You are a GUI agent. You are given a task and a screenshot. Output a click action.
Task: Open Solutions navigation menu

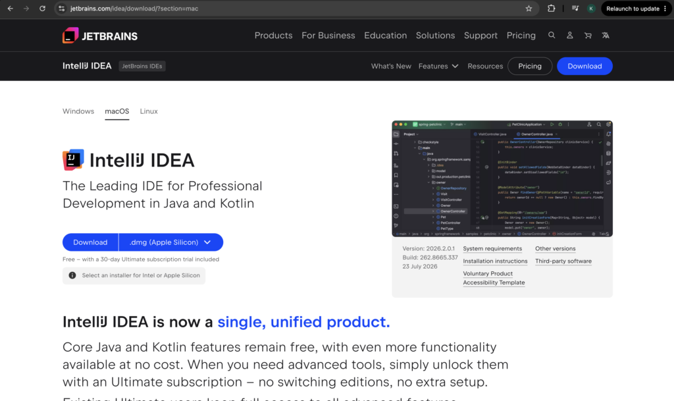[x=435, y=36]
